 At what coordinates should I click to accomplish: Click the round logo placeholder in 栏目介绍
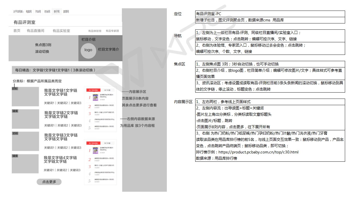[88, 50]
